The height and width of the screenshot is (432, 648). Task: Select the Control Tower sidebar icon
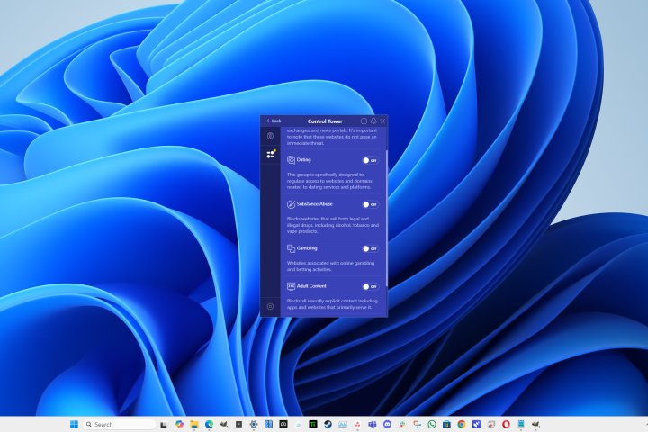point(270,154)
